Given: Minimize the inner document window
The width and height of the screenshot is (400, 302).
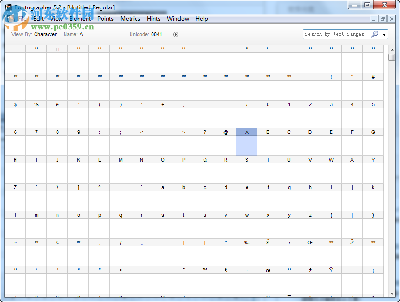Looking at the screenshot, I should point(373,19).
